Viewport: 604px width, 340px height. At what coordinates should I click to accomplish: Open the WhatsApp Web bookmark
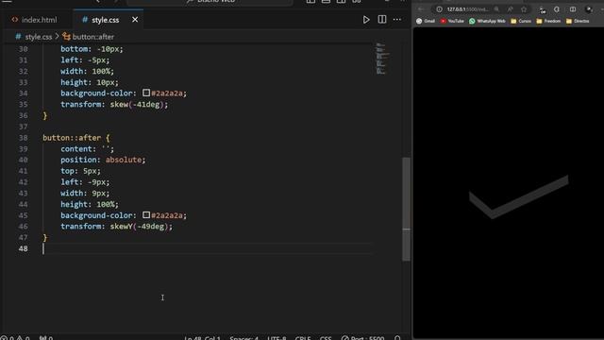point(487,21)
